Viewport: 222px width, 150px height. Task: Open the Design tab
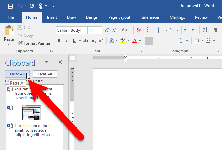pyautogui.click(x=92, y=17)
